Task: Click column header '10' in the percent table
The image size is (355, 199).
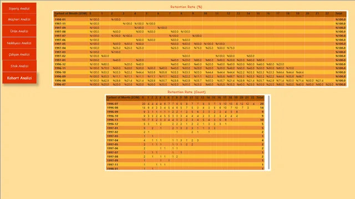Action: [205, 13]
